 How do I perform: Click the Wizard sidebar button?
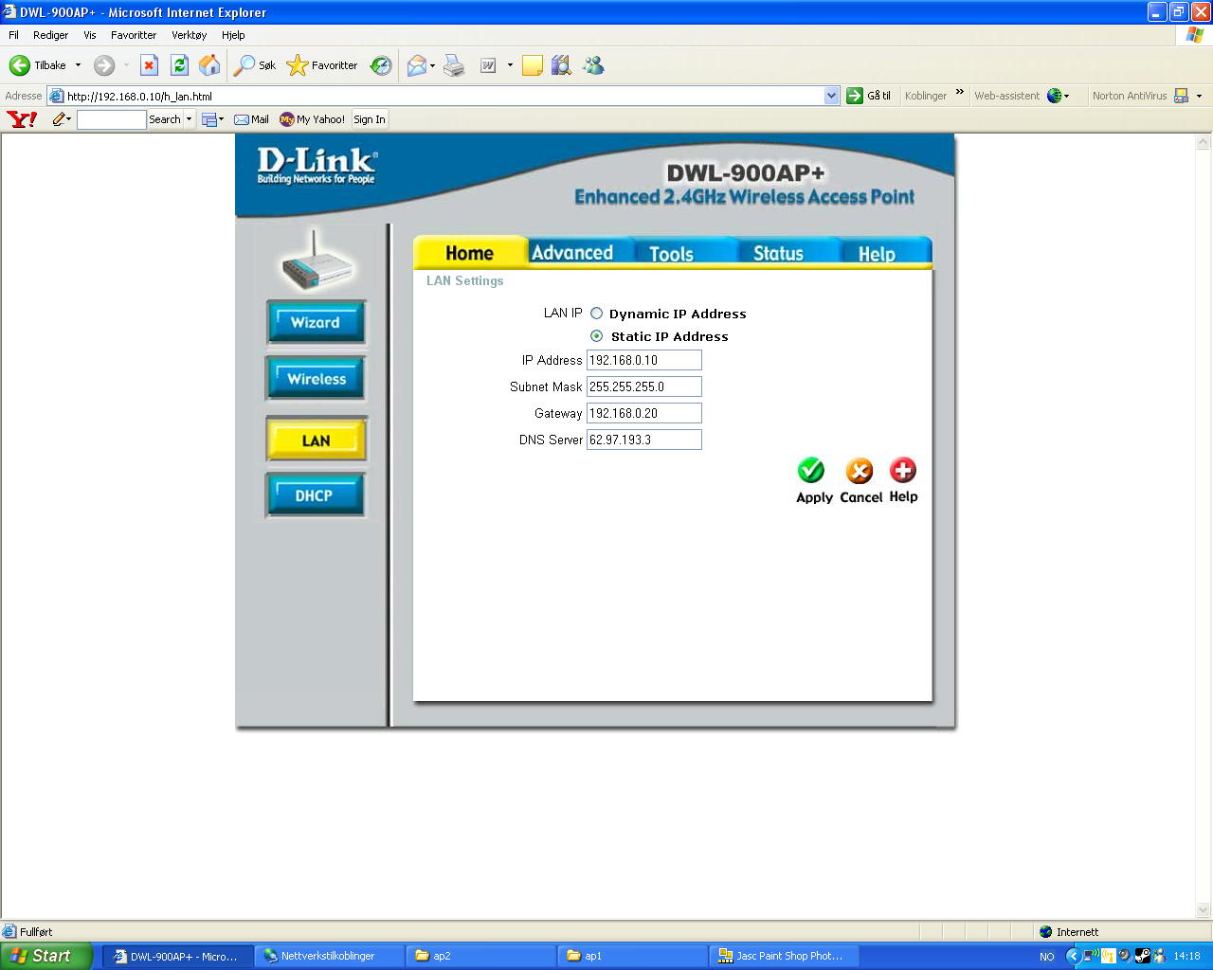click(316, 322)
